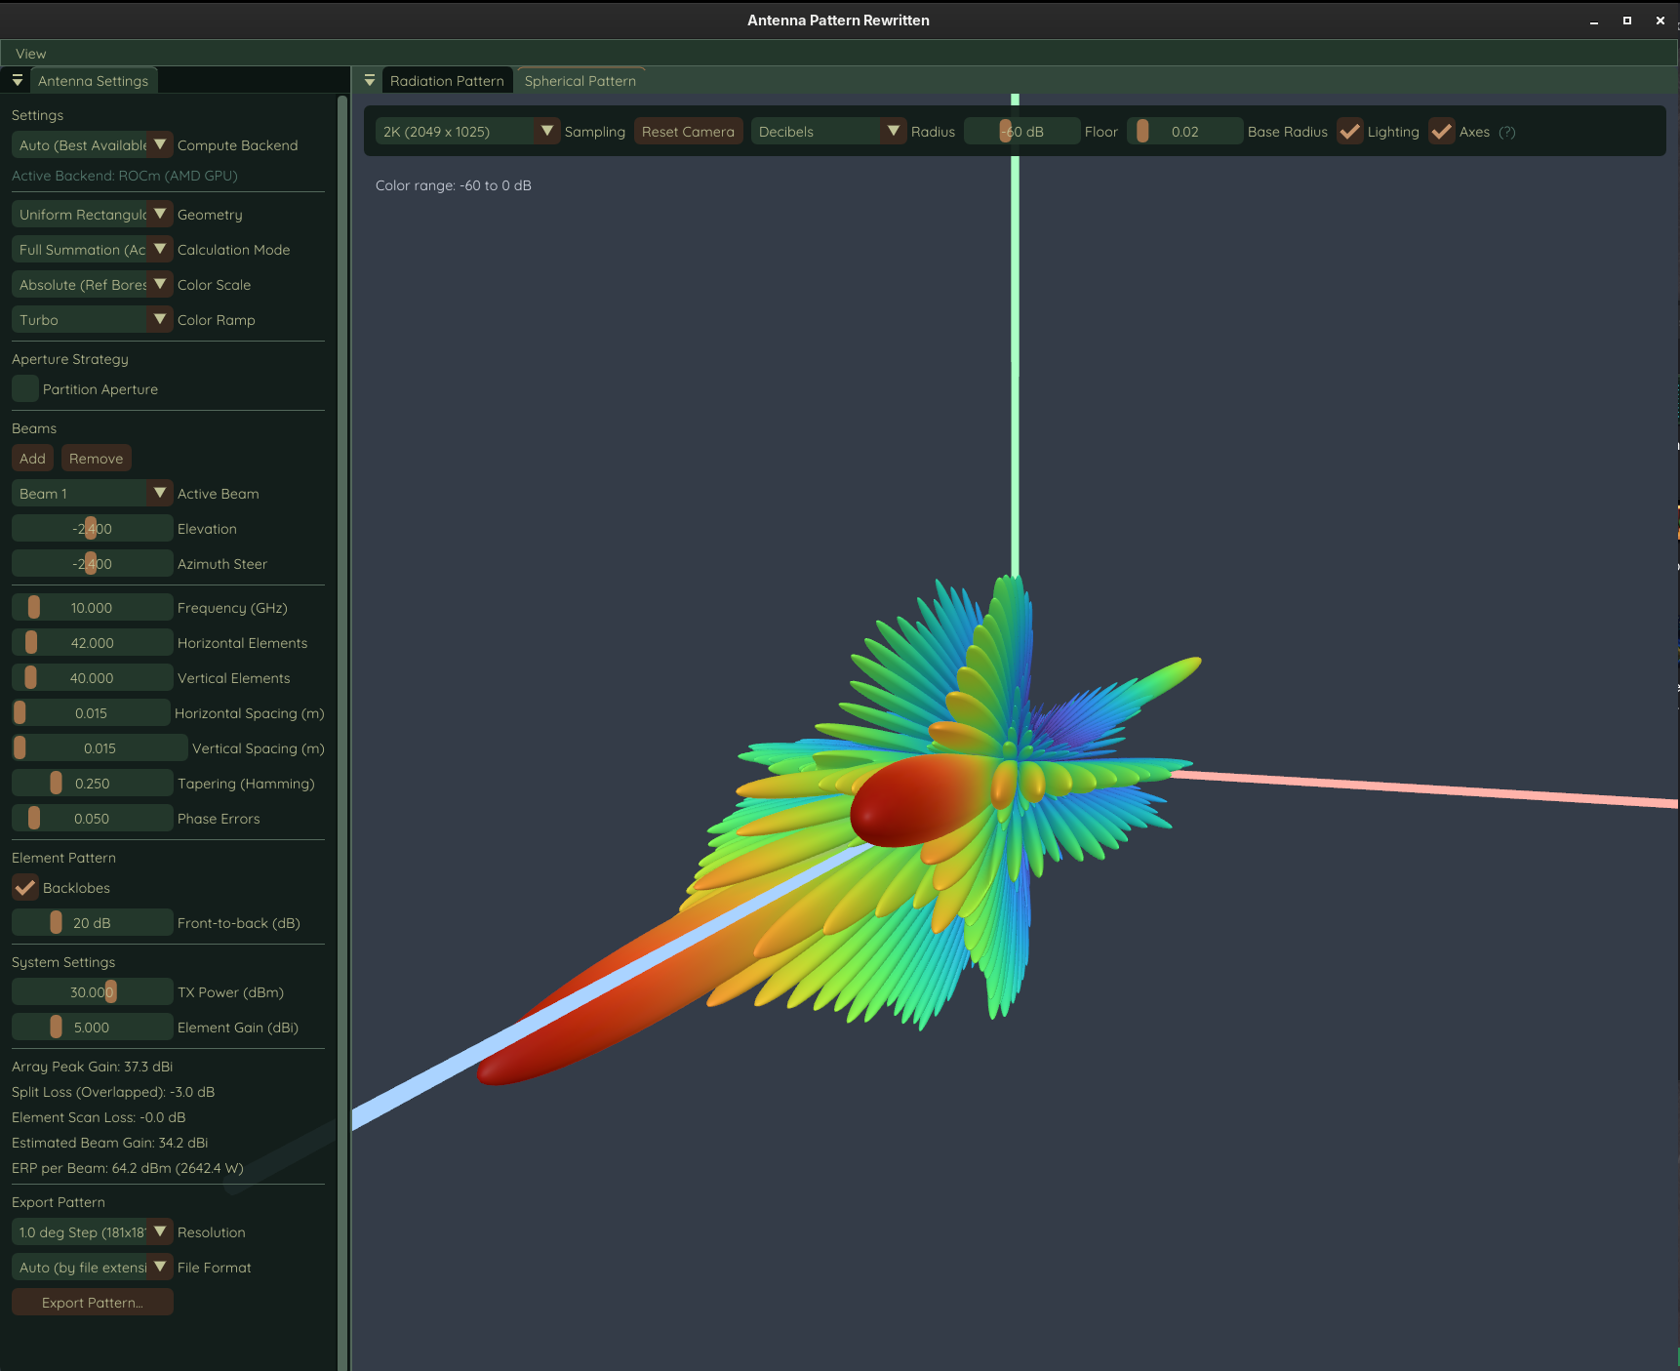Image resolution: width=1680 pixels, height=1371 pixels.
Task: Open the View menu
Action: (x=30, y=54)
